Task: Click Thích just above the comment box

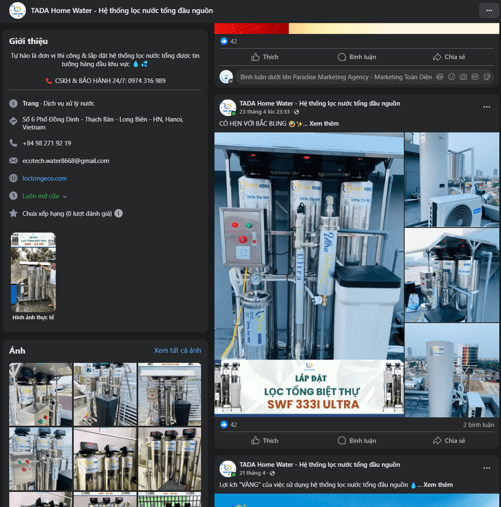Action: (x=265, y=57)
